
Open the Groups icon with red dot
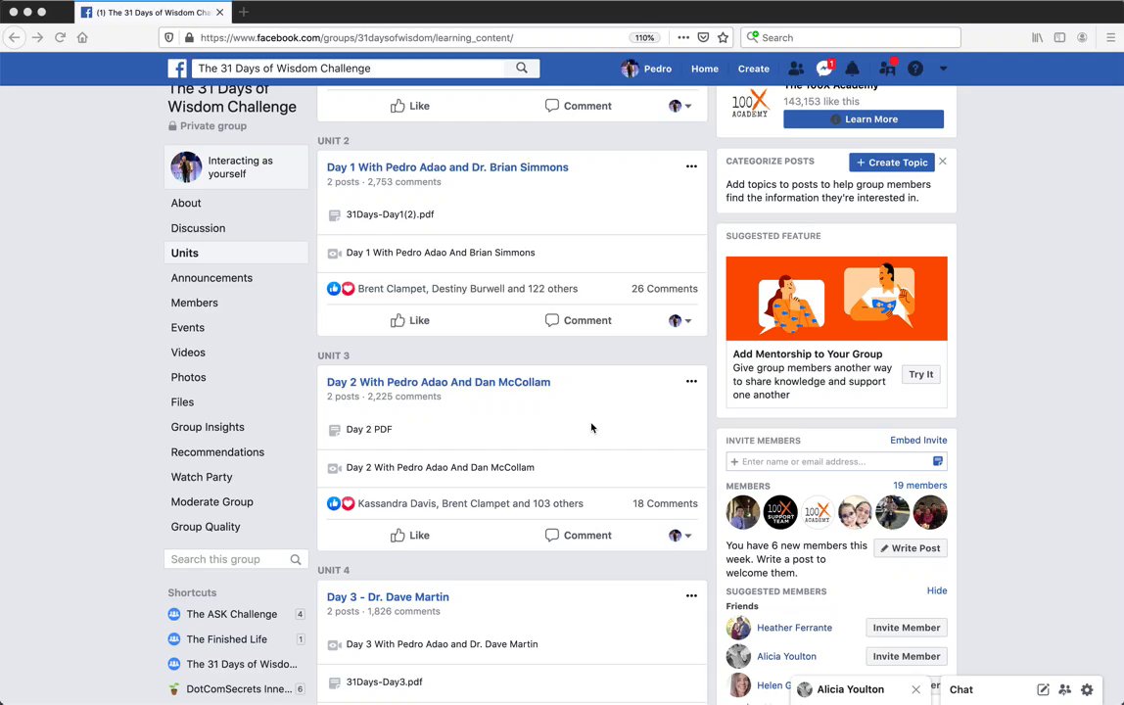pyautogui.click(x=887, y=69)
